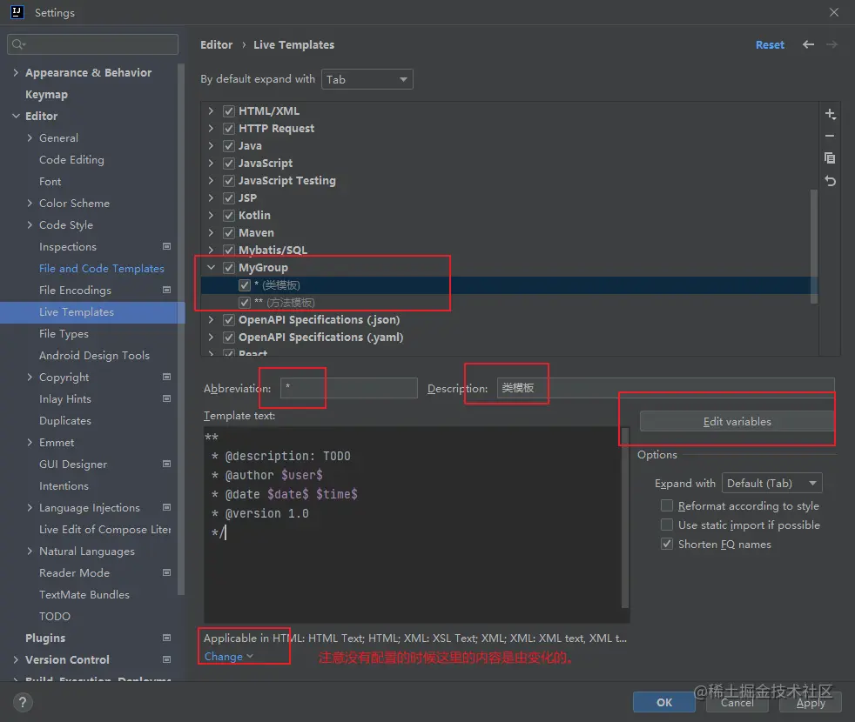The image size is (855, 722).
Task: Click the settings search box
Action: (x=92, y=44)
